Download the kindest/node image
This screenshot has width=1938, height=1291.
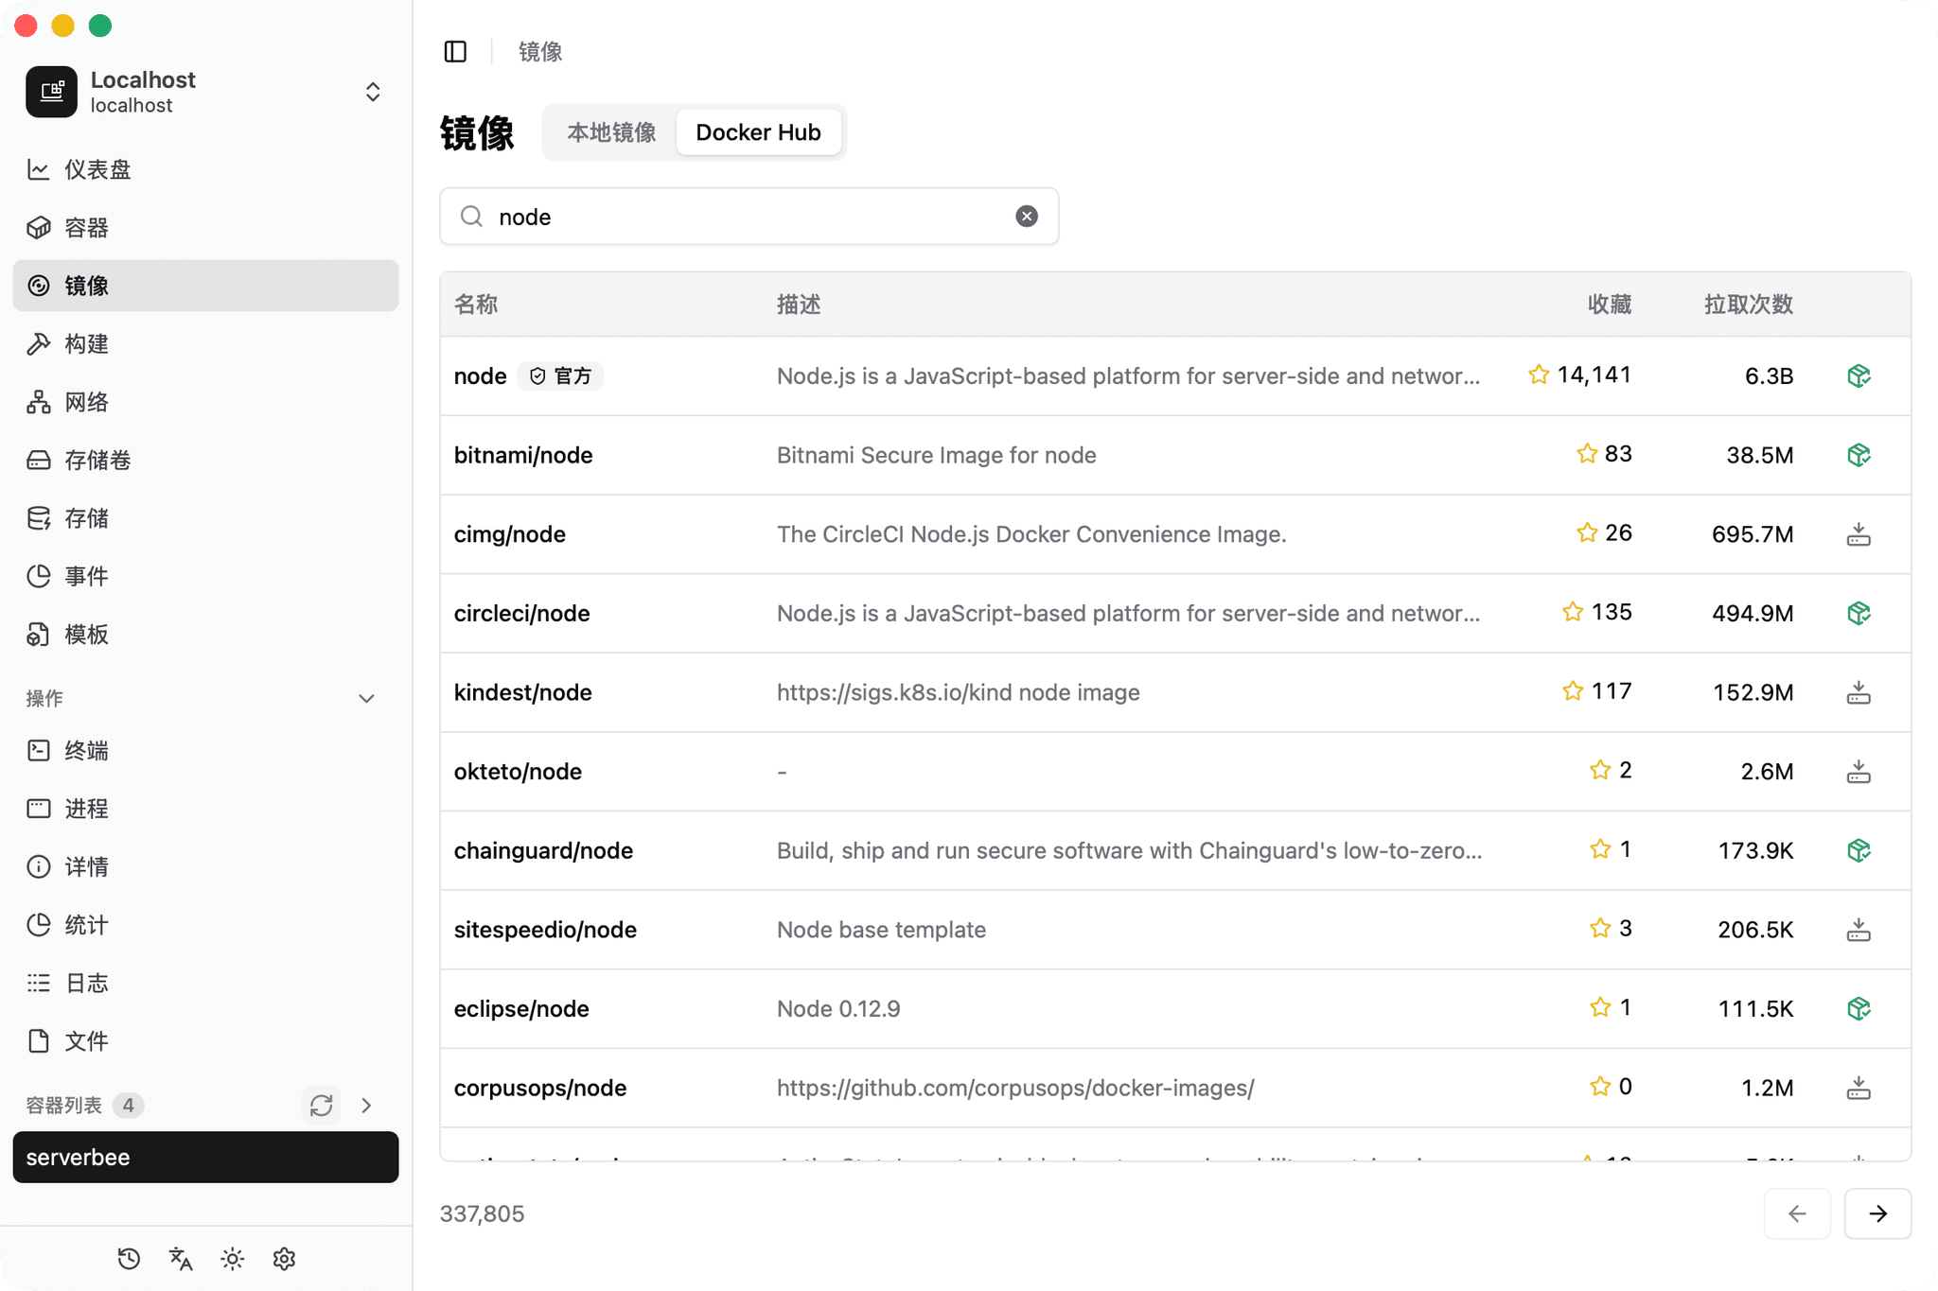[x=1858, y=691]
